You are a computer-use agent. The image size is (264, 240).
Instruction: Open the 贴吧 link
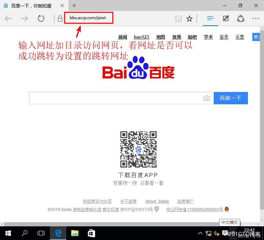[x=192, y=37]
